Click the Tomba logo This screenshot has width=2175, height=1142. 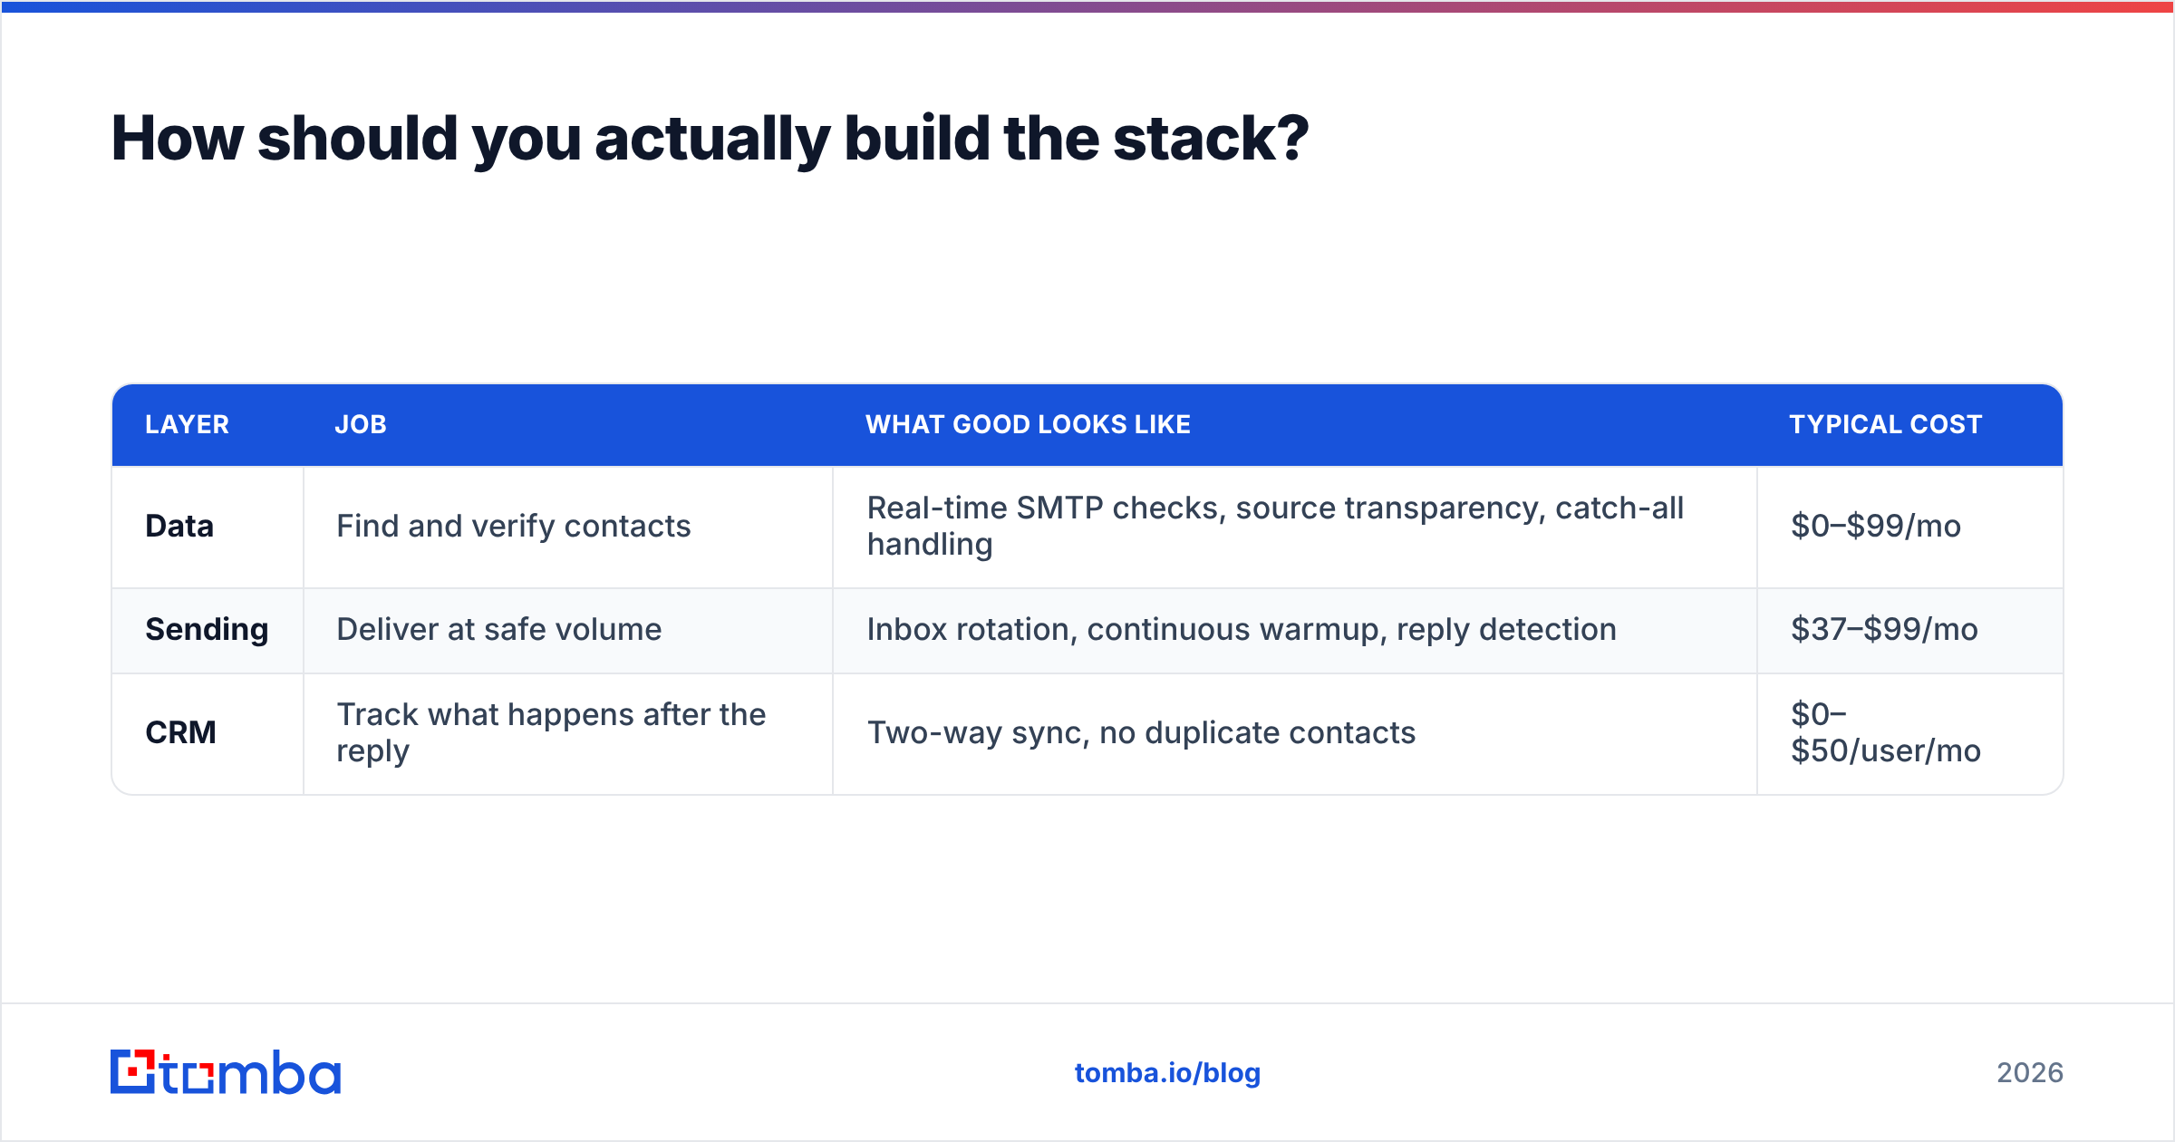tap(226, 1072)
